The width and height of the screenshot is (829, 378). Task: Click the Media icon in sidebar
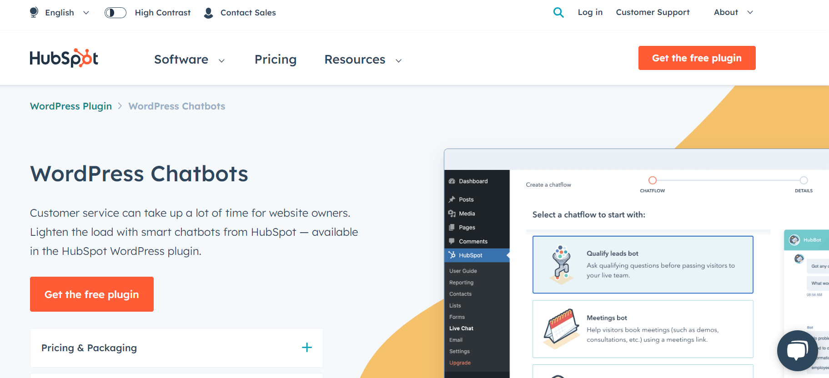[x=452, y=214]
